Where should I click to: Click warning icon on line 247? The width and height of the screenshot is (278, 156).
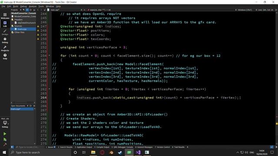coord(38,26)
